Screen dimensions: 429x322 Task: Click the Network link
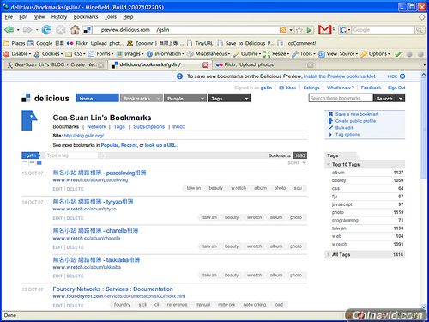click(97, 126)
